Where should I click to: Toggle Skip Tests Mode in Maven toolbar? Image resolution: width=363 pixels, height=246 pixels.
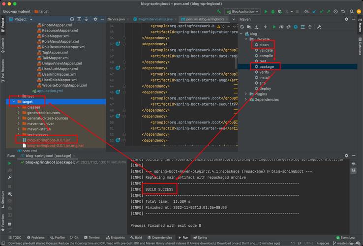pos(296,27)
